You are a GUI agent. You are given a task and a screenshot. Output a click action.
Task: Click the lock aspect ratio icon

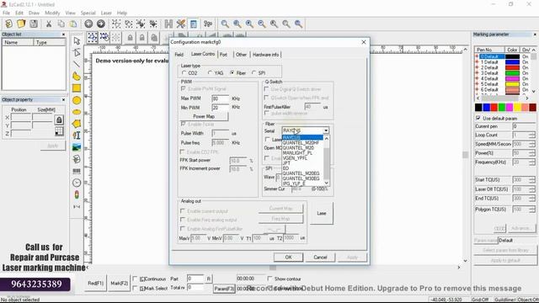tap(59, 120)
